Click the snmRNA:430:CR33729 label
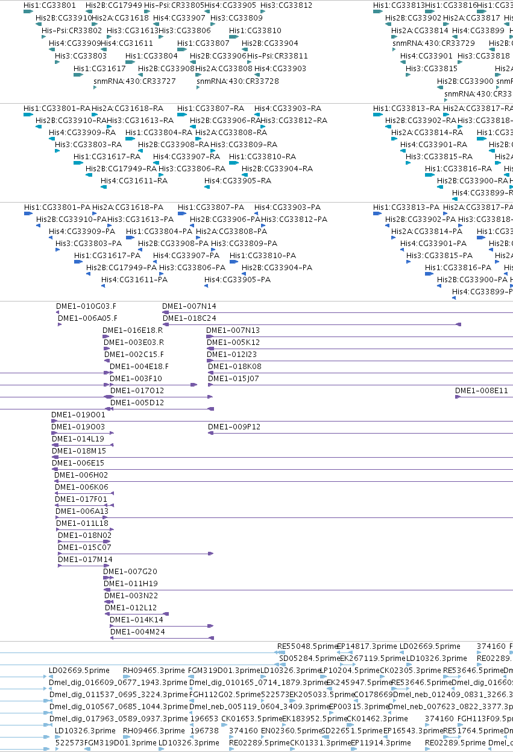 pos(433,43)
